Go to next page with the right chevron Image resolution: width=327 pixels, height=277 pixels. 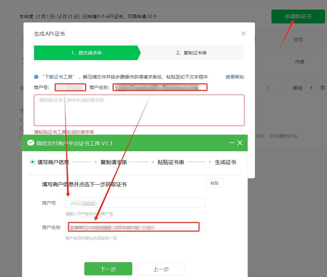click(280, 88)
